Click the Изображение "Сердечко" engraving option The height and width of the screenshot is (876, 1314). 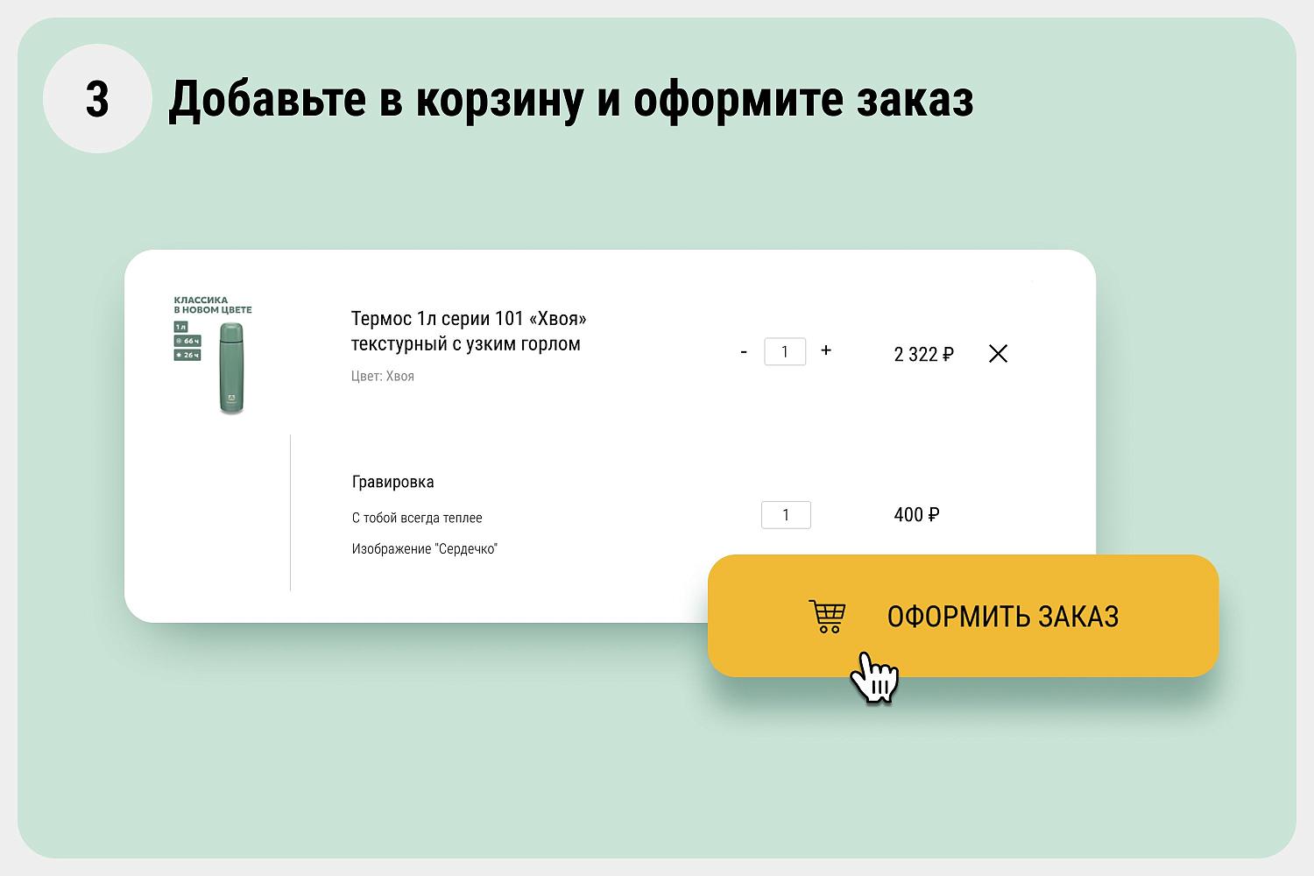coord(424,549)
